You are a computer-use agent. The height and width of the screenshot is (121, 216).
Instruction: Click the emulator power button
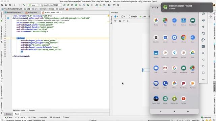pos(203,13)
